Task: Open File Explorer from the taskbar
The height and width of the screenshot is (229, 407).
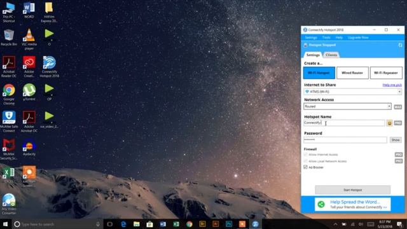Action: point(137,224)
